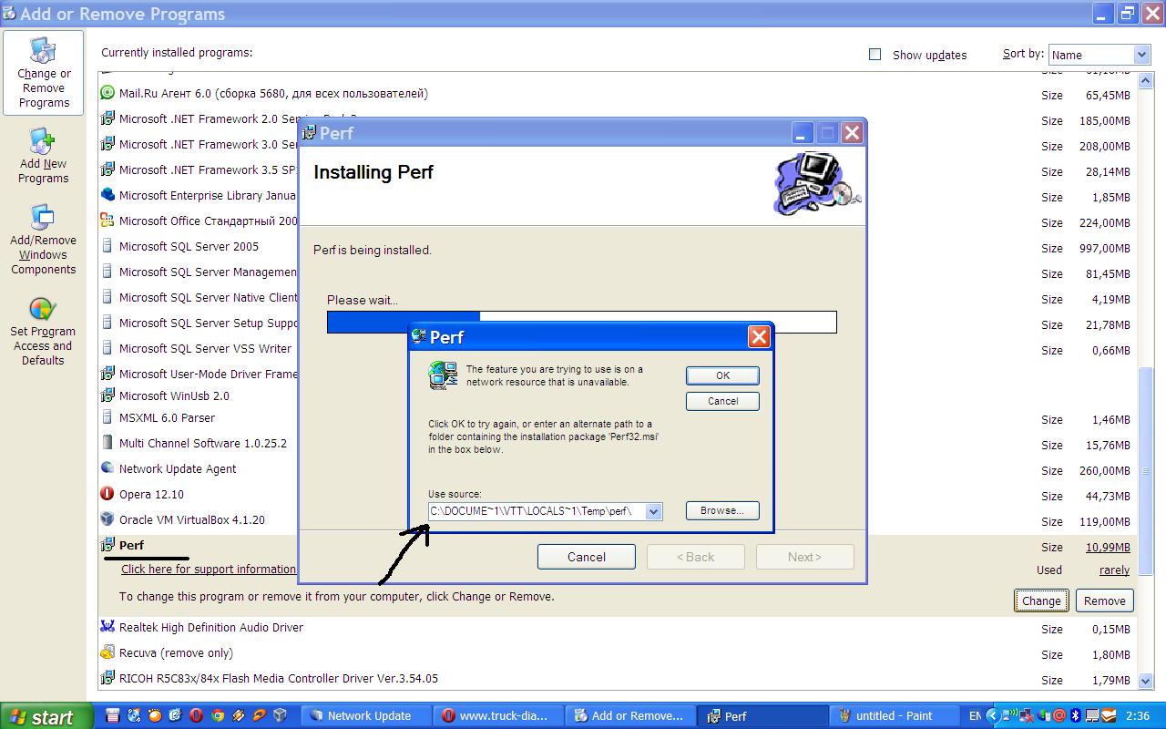The image size is (1166, 729).
Task: Show hidden system tray icons
Action: pyautogui.click(x=993, y=715)
